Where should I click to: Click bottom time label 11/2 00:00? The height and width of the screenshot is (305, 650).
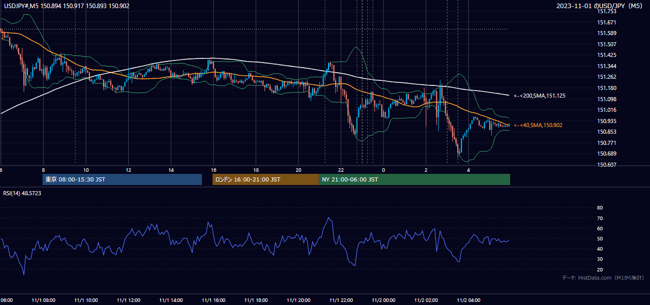[383, 300]
